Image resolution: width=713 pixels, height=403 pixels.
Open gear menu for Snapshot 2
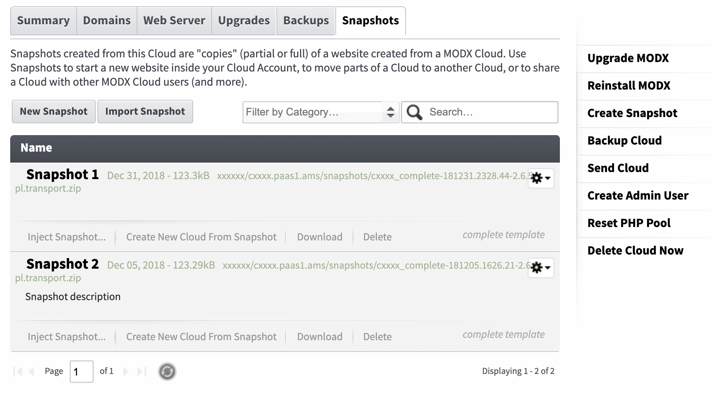541,268
